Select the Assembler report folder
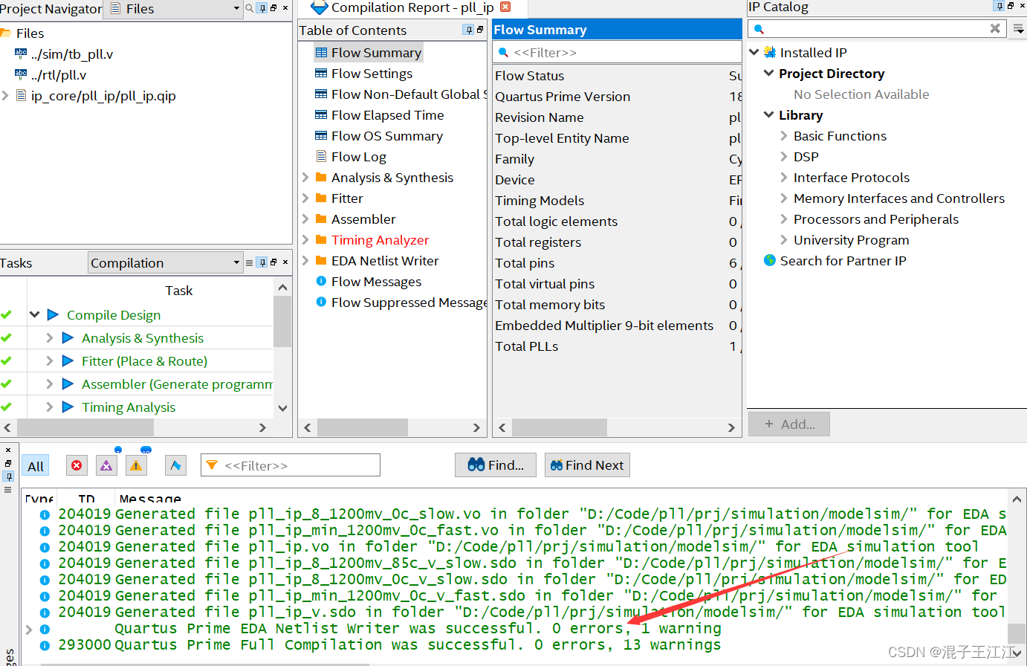1027x666 pixels. tap(363, 219)
